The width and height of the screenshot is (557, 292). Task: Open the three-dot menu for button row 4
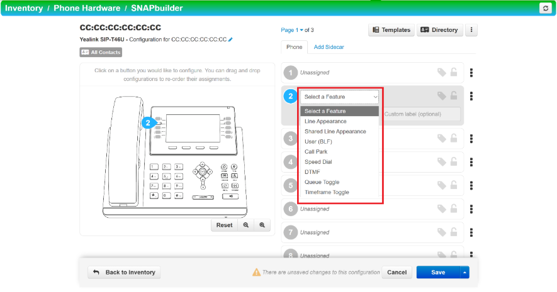pyautogui.click(x=471, y=162)
